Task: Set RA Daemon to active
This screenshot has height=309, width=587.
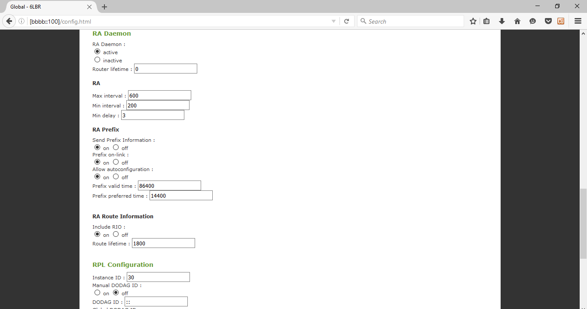Action: (97, 52)
